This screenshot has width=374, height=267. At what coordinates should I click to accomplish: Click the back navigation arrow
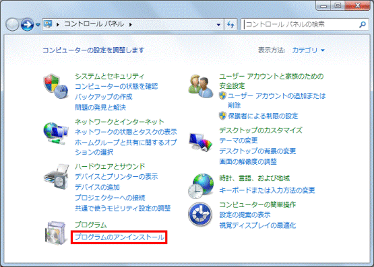coord(12,24)
